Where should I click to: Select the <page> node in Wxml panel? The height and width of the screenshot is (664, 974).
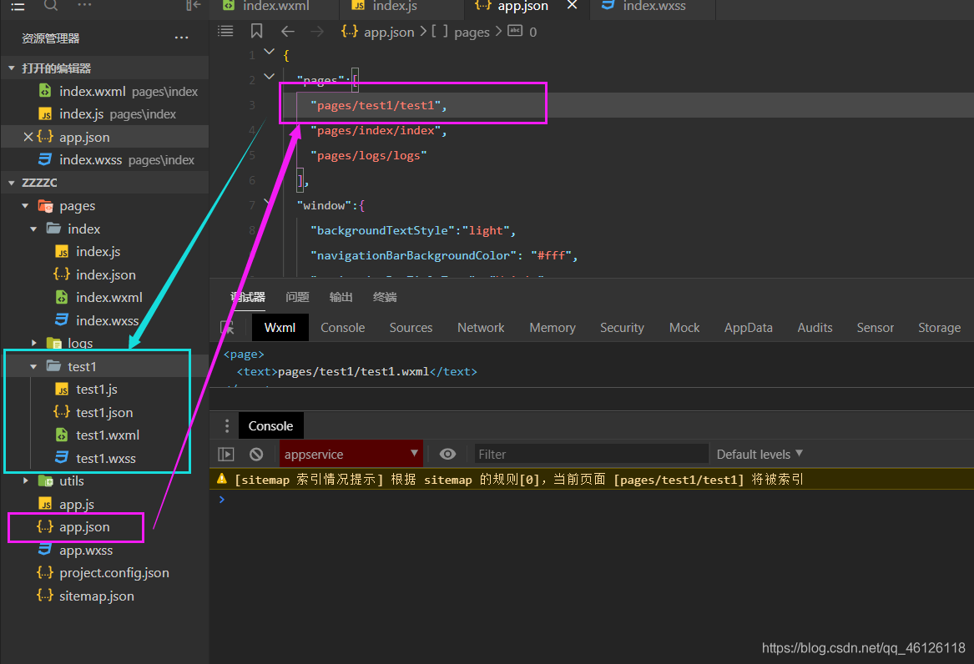244,354
